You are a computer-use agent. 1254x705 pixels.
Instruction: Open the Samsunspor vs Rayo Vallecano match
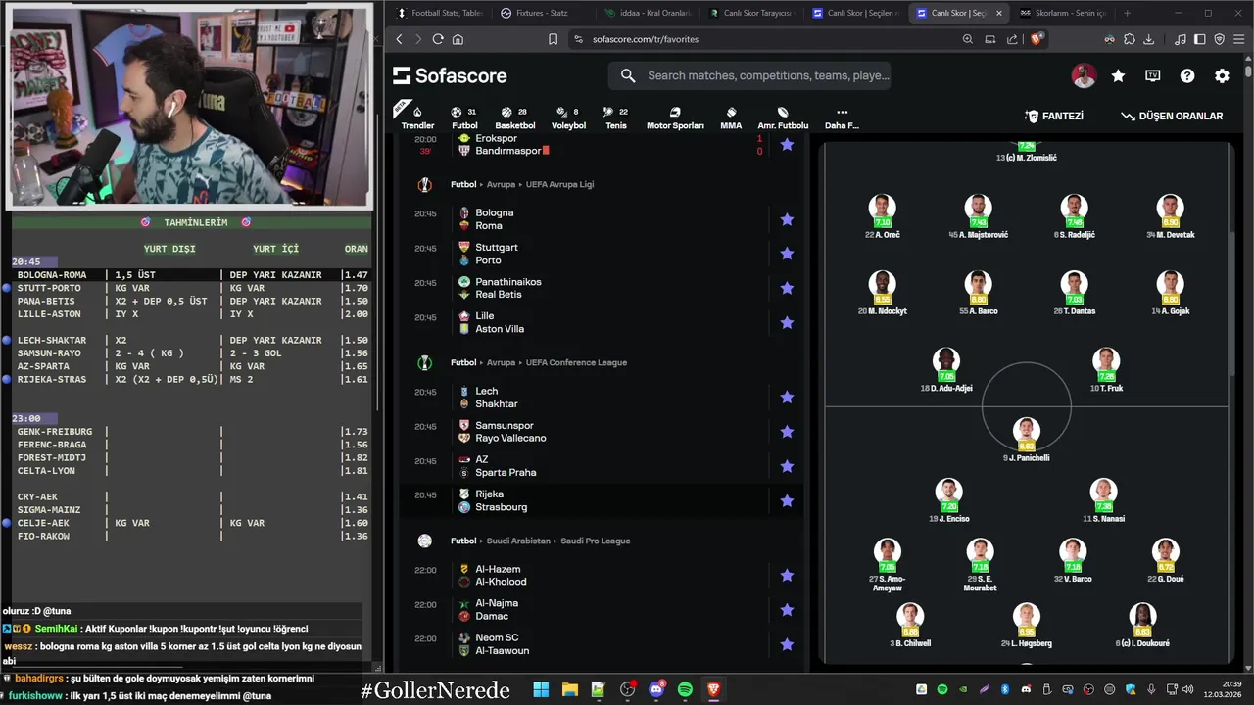[x=602, y=432]
